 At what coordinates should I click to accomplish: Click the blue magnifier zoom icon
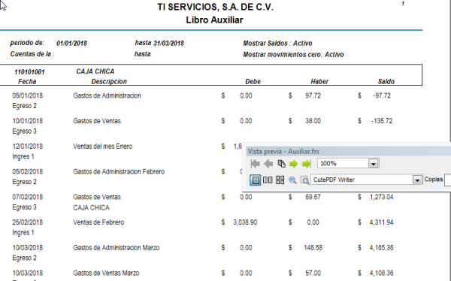tap(292, 180)
